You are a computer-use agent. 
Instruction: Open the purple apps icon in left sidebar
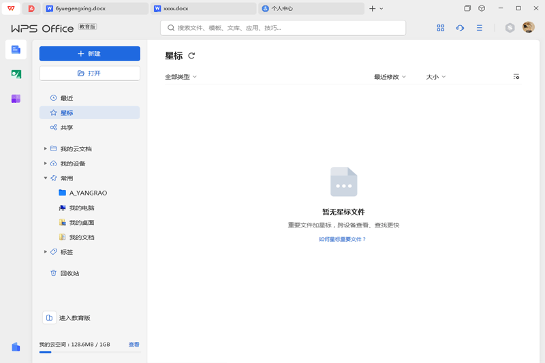[16, 99]
